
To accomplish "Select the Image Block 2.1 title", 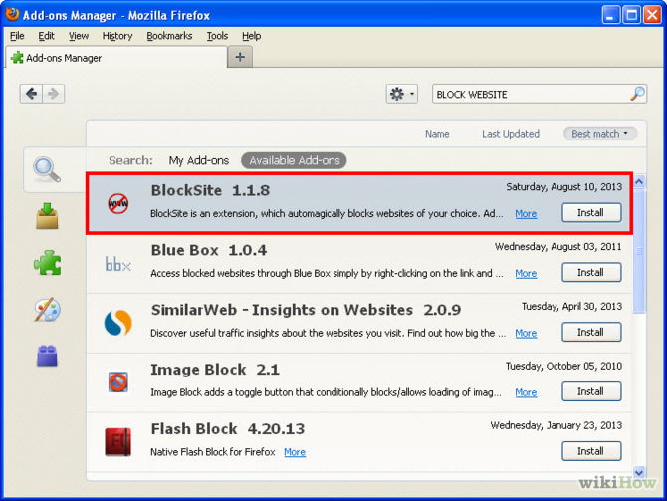I will [215, 370].
